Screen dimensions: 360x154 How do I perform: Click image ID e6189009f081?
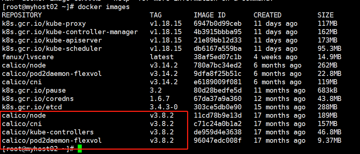coord(218,82)
